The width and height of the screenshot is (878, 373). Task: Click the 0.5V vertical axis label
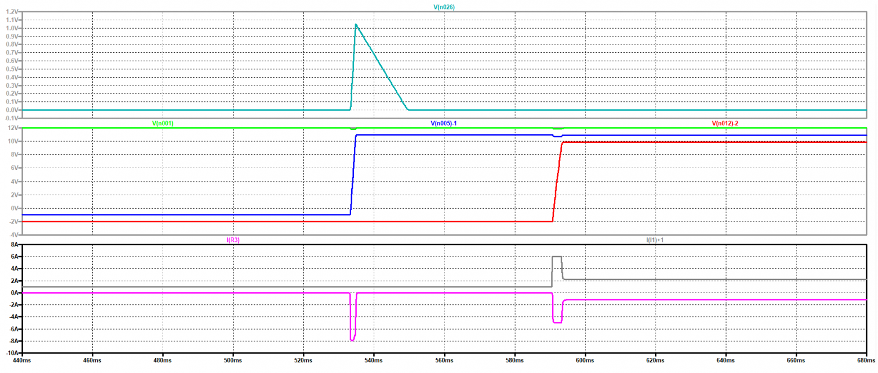point(11,69)
